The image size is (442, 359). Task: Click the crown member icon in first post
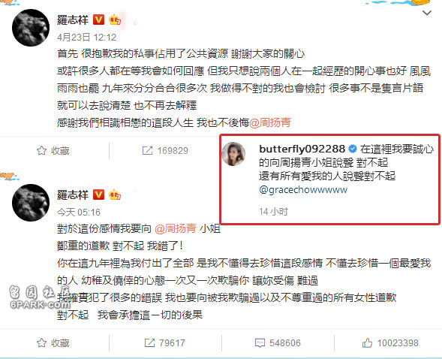point(115,20)
